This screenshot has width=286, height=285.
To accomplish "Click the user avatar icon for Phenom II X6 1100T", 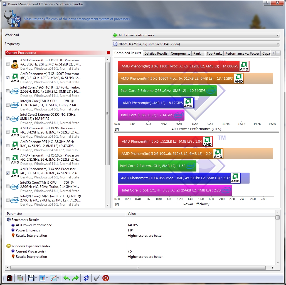I will 15,64.
